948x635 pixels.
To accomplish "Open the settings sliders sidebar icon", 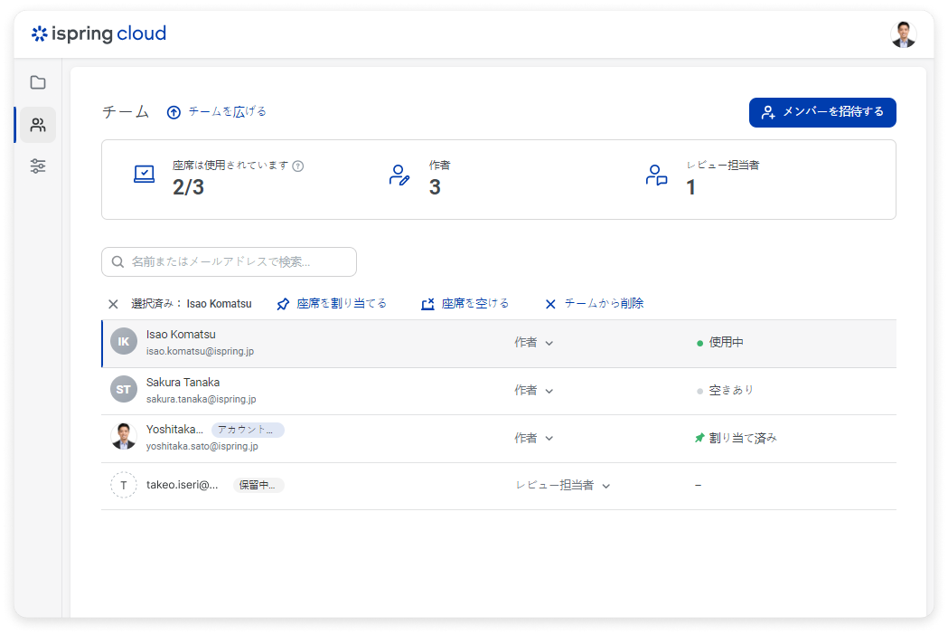I will point(38,166).
